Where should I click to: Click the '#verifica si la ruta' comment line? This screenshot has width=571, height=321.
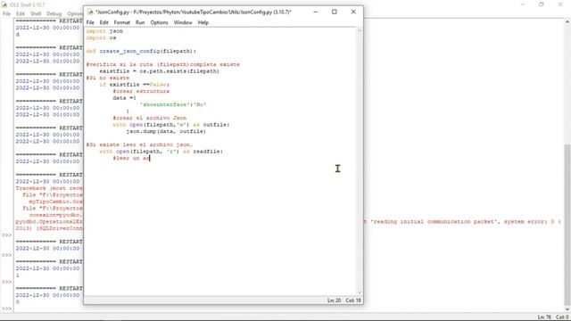162,64
